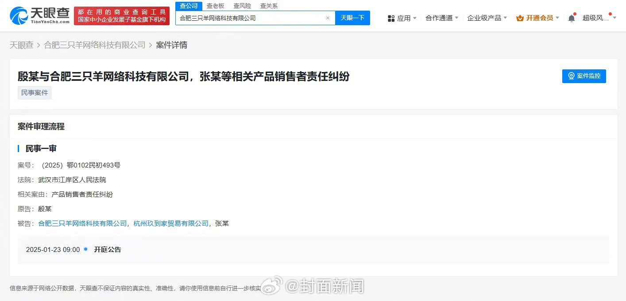The width and height of the screenshot is (626, 301).
Task: Open the 合肥三只羊网络科技有限公司 breadcrumb link
Action: click(95, 45)
